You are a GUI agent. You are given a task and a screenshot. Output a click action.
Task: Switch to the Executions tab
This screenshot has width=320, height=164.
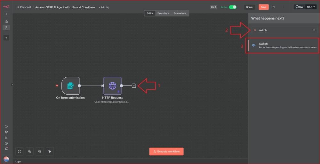tap(163, 13)
